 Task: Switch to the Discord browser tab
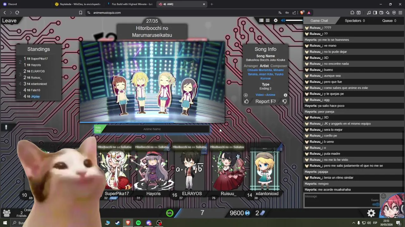pyautogui.click(x=25, y=4)
